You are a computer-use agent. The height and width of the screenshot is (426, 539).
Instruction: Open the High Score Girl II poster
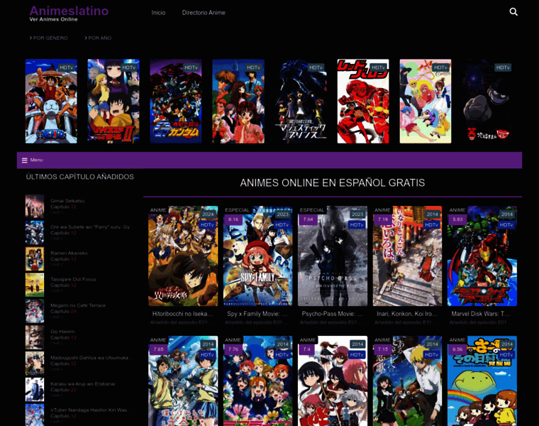tap(113, 101)
